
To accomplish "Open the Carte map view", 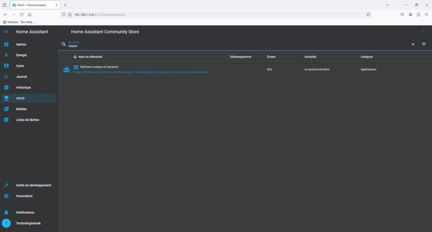I will [29, 66].
